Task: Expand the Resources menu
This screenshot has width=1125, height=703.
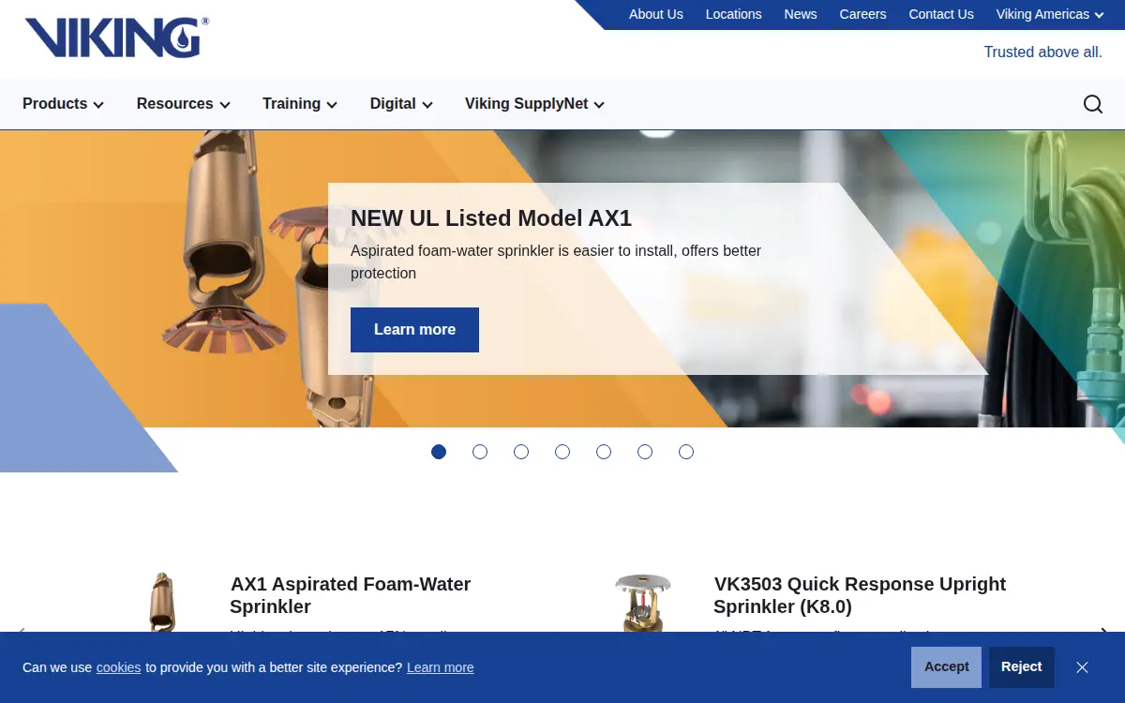Action: [x=184, y=104]
